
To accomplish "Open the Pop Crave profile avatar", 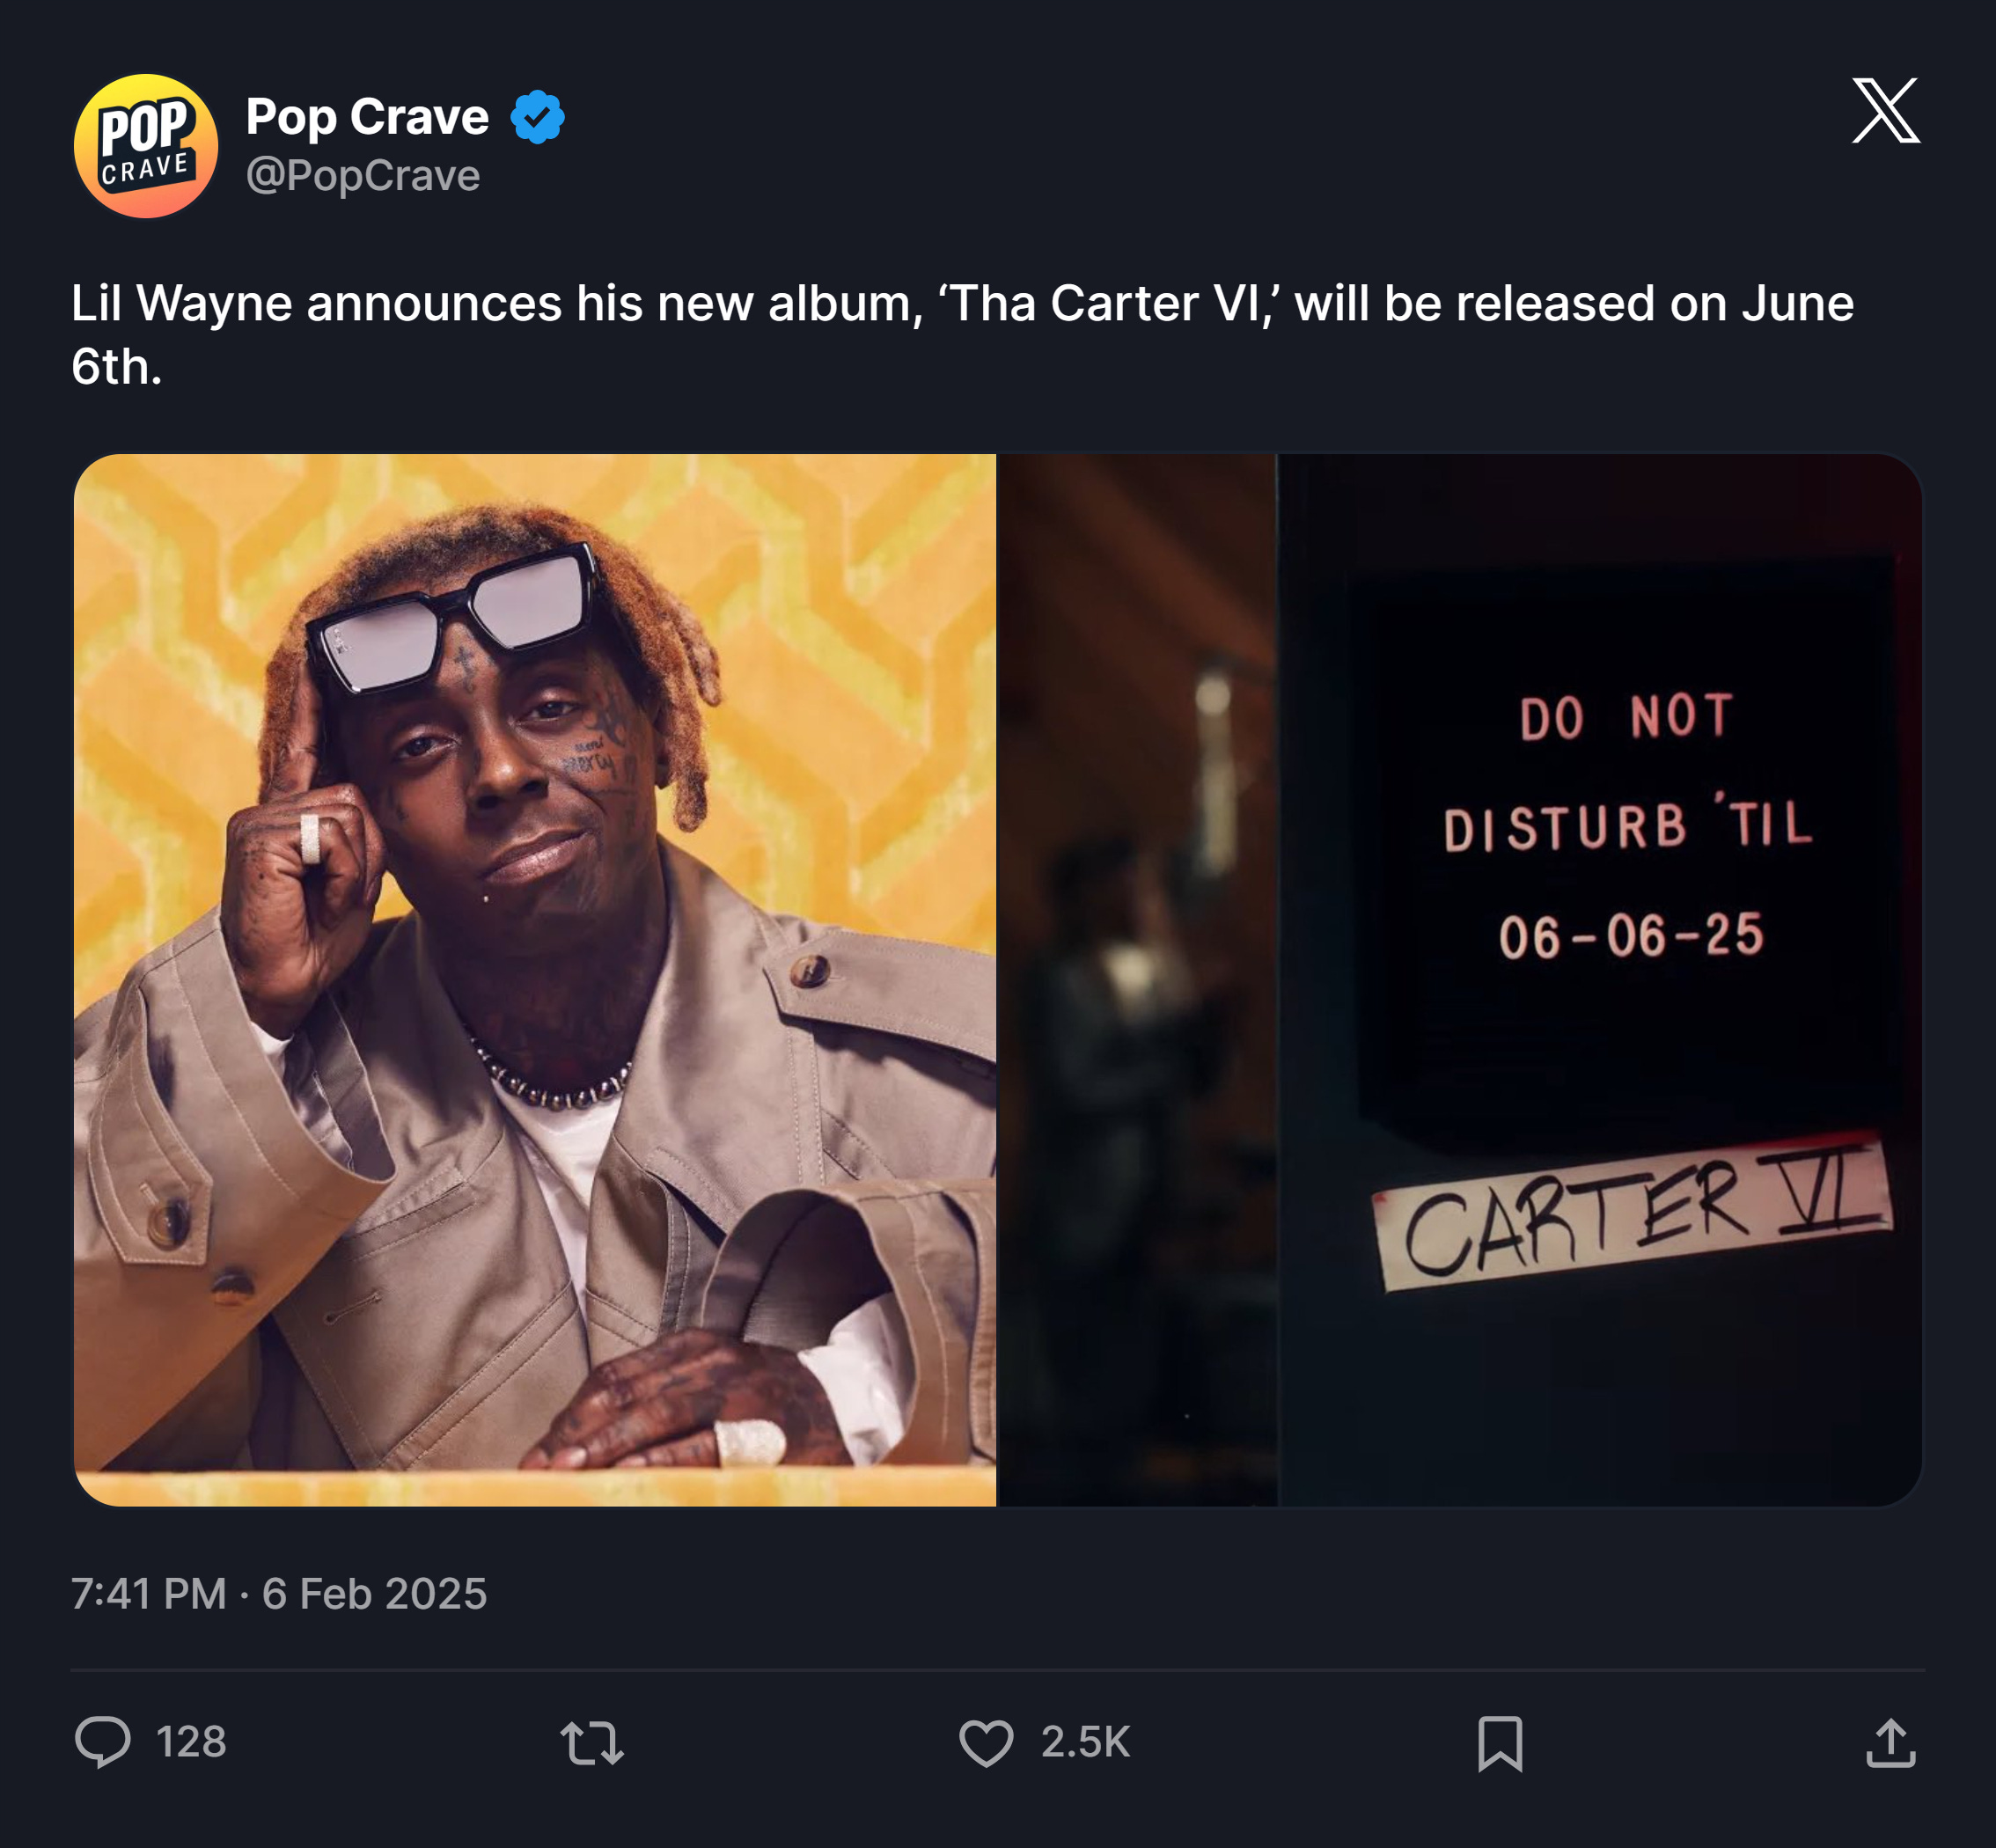I will click(x=146, y=146).
